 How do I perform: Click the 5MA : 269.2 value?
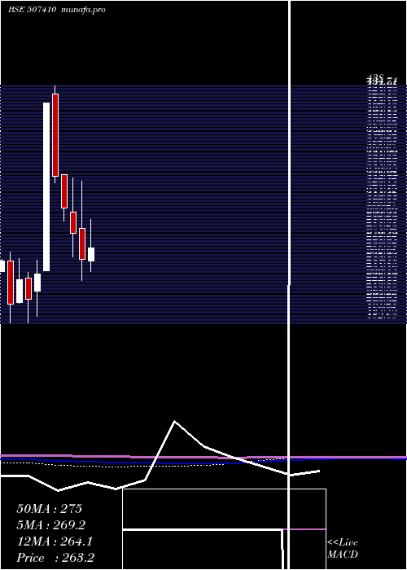[50, 525]
